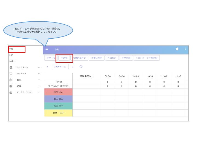Click the オートメーション robot icon
This screenshot has height=148, width=197.
coord(11,92)
